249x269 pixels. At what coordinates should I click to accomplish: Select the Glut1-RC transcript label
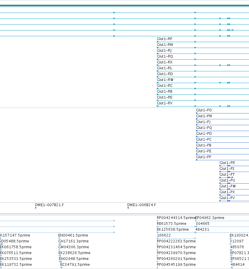[165, 86]
